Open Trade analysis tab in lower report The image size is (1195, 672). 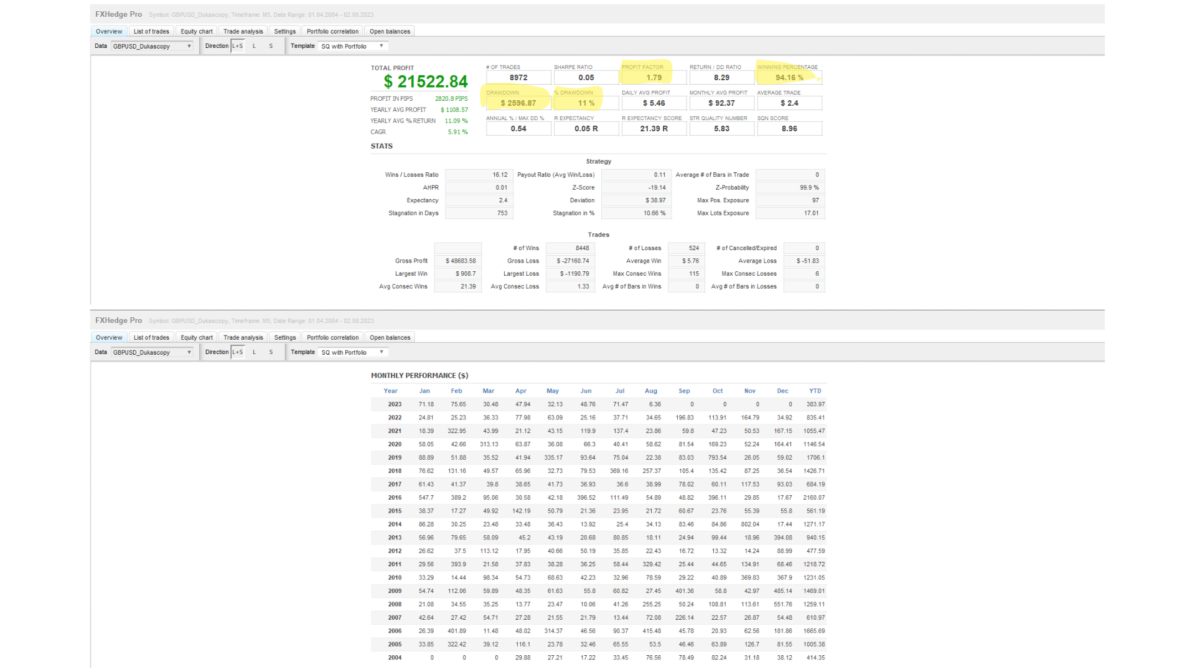click(x=243, y=337)
